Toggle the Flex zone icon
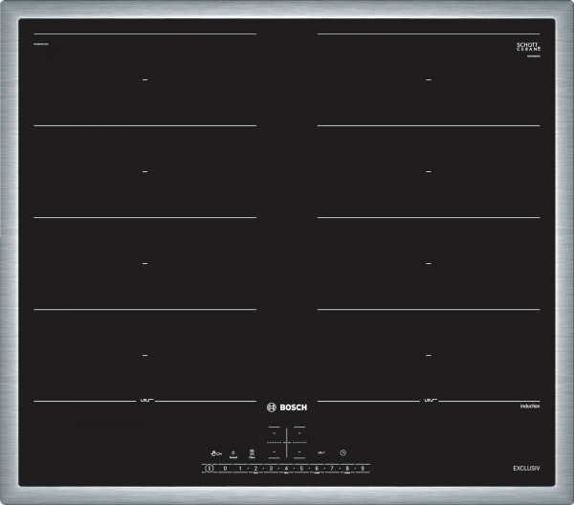 point(253,453)
